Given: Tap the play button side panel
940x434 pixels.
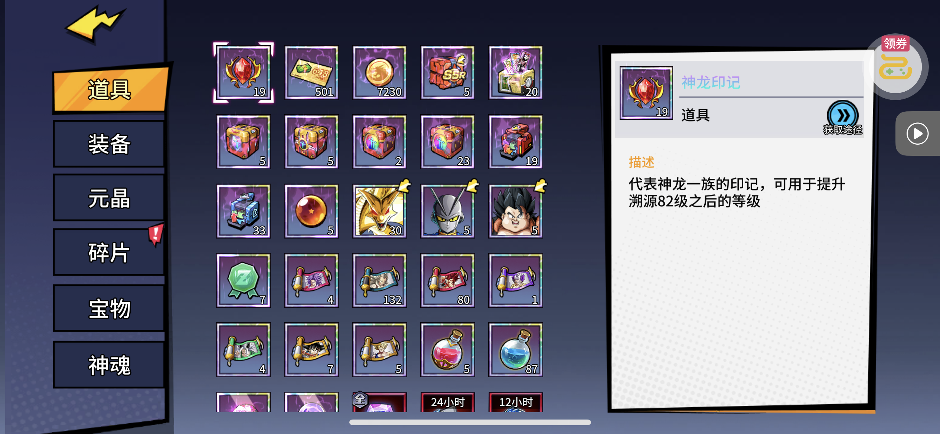Looking at the screenshot, I should (918, 134).
